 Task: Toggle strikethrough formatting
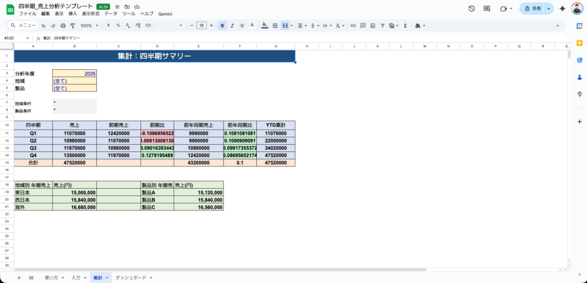pos(242,26)
